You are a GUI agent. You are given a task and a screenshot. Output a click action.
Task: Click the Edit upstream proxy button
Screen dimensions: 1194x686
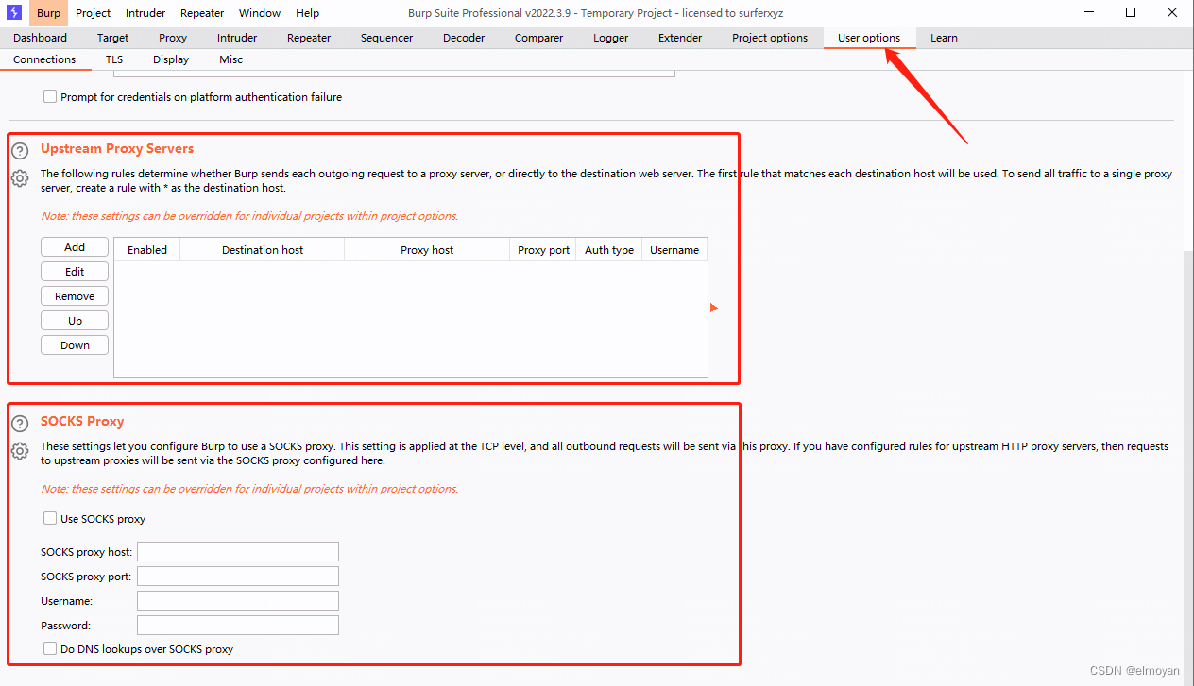(75, 272)
